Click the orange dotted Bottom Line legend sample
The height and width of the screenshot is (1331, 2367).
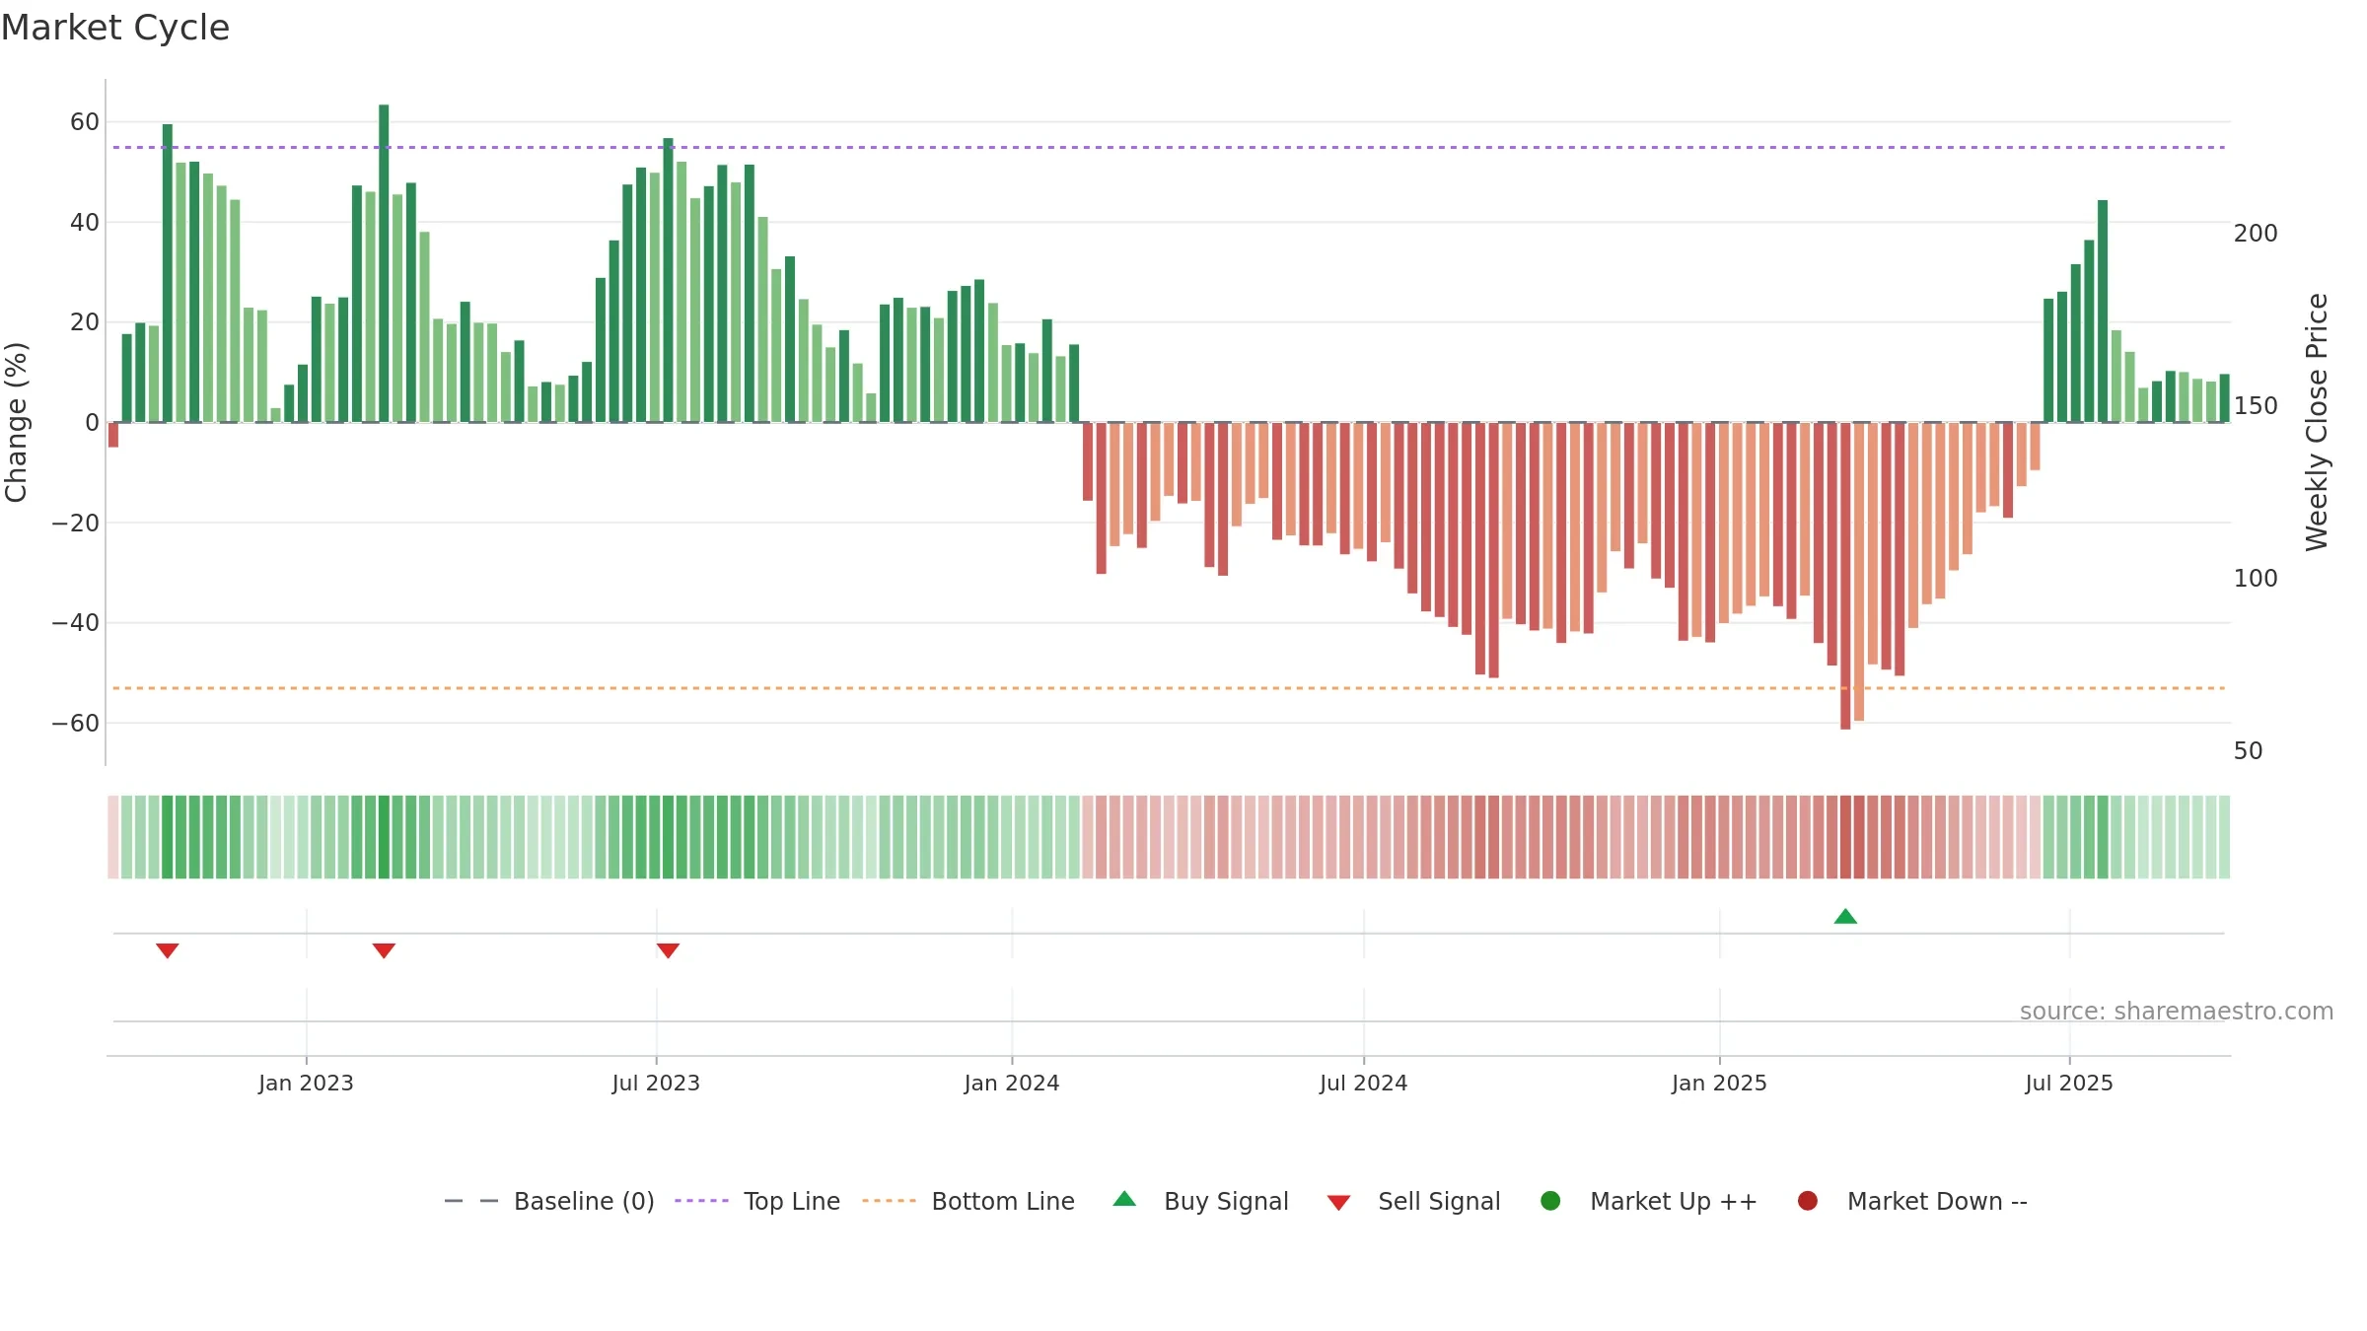point(889,1201)
